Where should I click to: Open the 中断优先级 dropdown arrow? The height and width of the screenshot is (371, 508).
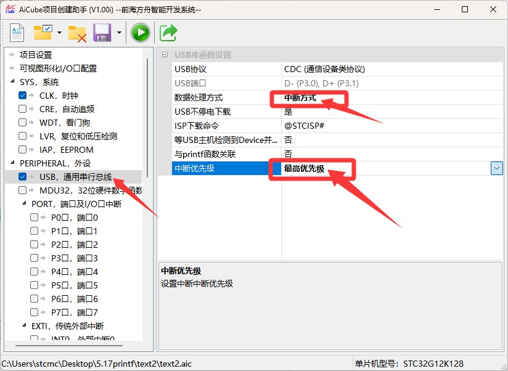coord(497,168)
